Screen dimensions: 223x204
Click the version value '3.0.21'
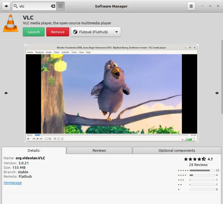[23, 163]
